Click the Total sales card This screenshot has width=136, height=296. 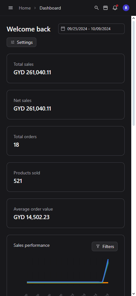click(x=66, y=68)
